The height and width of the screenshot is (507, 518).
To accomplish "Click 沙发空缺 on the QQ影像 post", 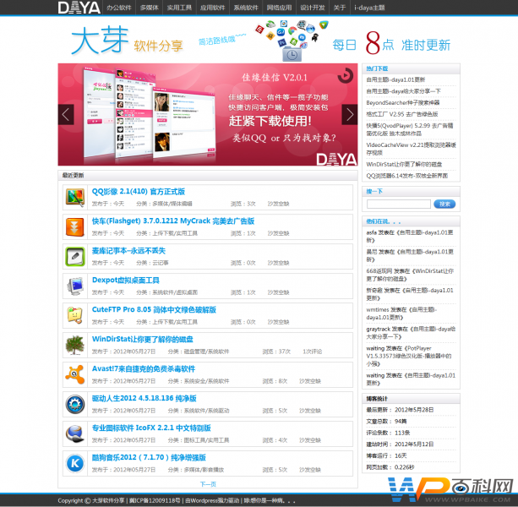I will (x=278, y=204).
